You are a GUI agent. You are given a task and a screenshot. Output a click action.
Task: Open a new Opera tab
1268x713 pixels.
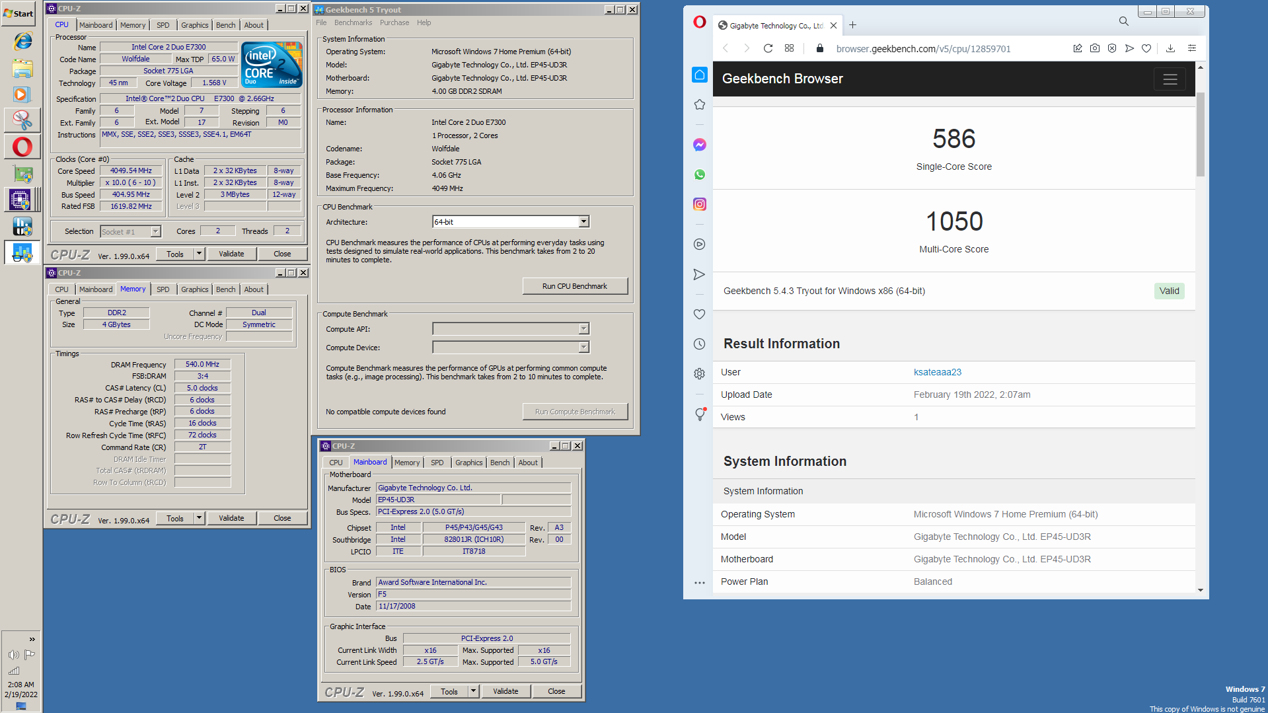(852, 25)
